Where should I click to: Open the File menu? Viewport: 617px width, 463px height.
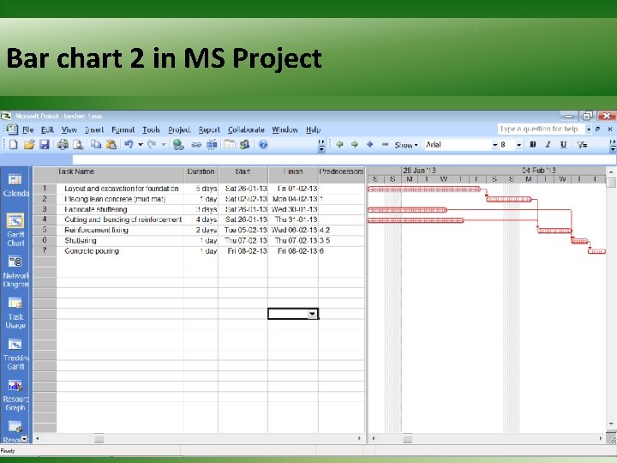pyautogui.click(x=27, y=129)
